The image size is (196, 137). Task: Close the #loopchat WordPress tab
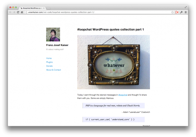pyautogui.click(x=44, y=8)
